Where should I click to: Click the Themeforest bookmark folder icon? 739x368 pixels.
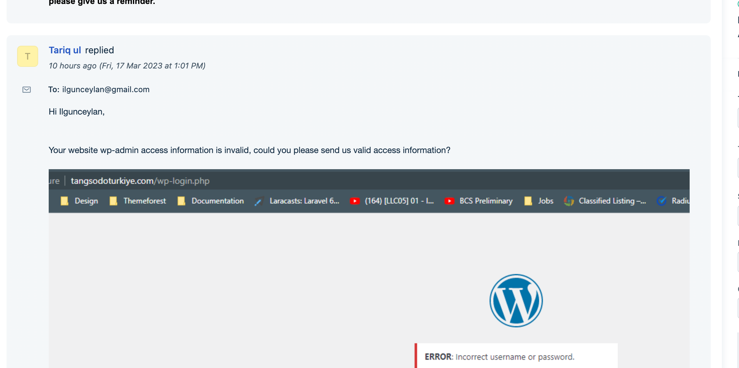pos(113,201)
